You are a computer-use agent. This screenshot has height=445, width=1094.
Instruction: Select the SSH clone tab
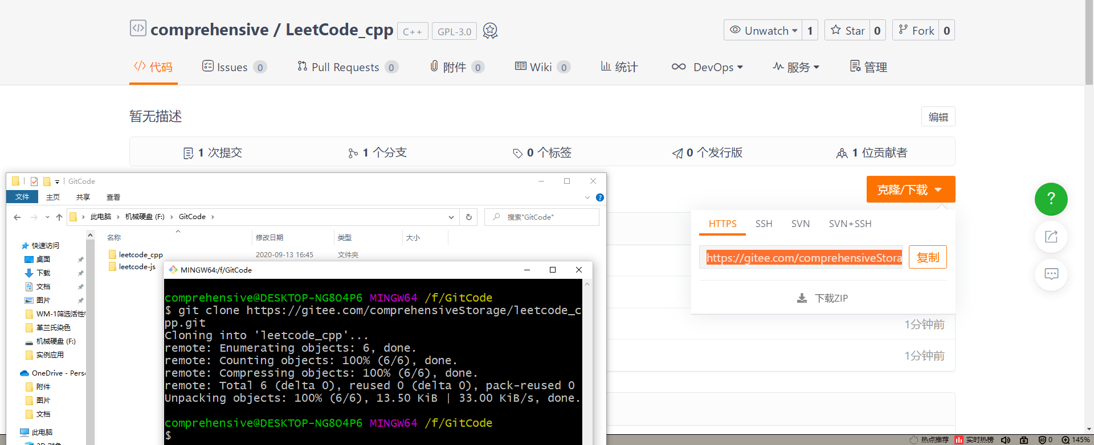click(764, 224)
